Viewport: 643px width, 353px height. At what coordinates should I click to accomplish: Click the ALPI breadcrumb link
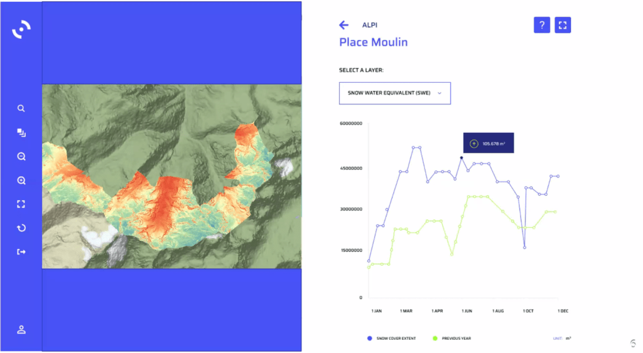pyautogui.click(x=370, y=25)
